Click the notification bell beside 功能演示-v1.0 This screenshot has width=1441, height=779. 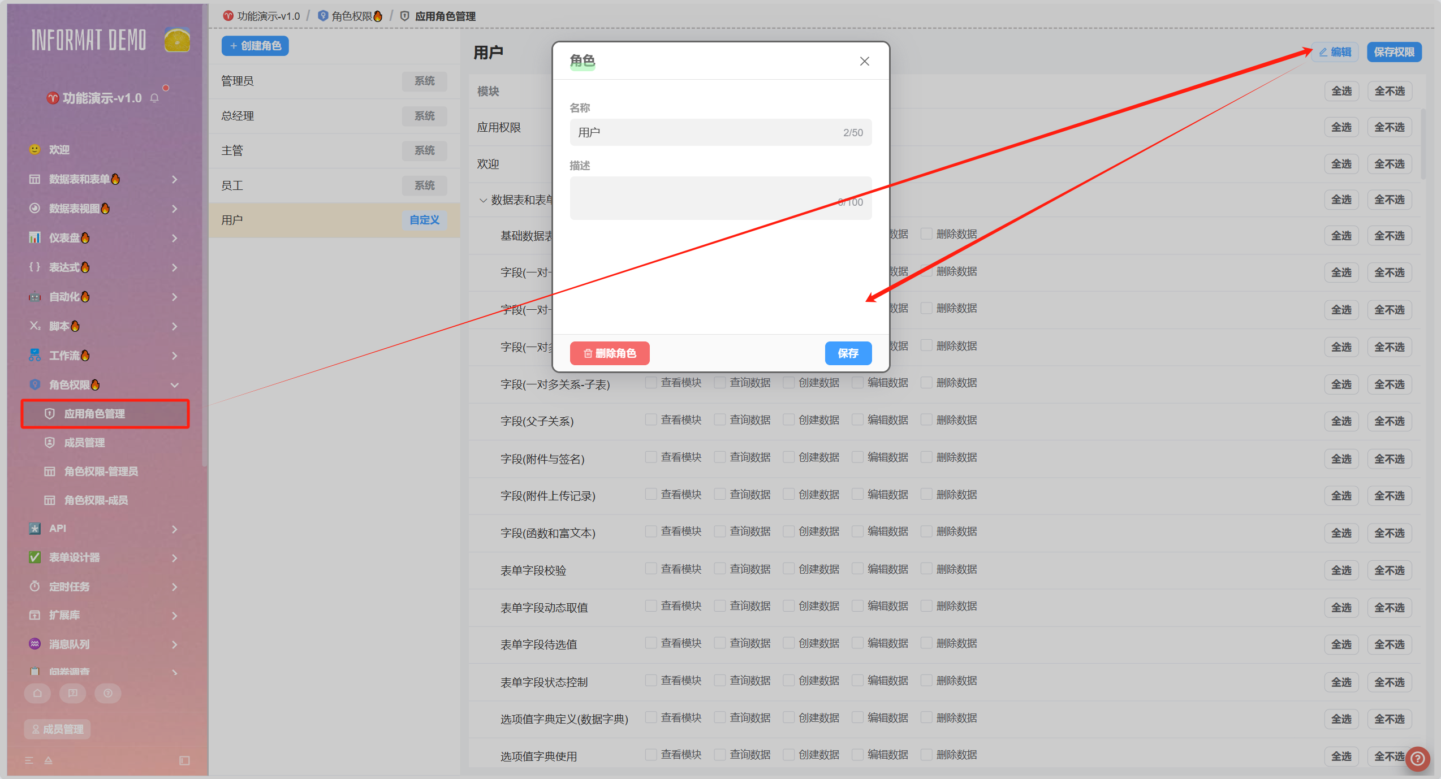coord(154,98)
